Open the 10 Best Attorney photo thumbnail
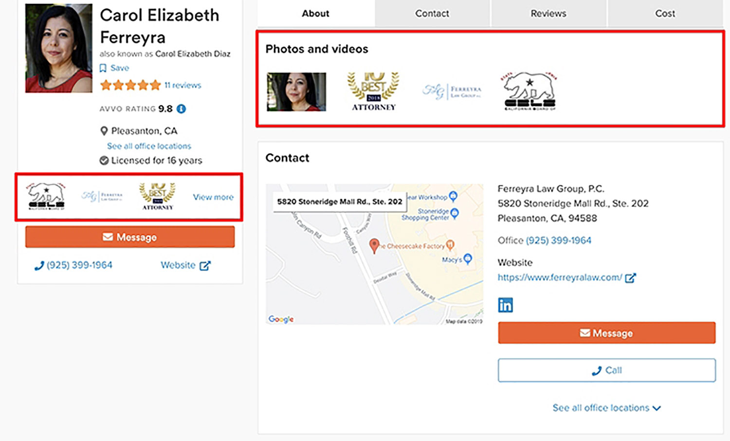Viewport: 730px width, 441px height. click(373, 91)
